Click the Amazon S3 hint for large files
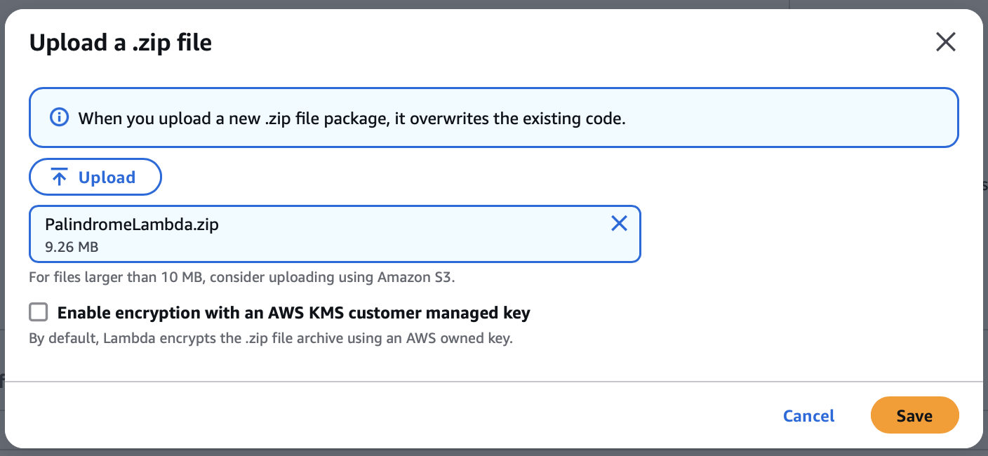Viewport: 988px width, 456px height. [241, 277]
